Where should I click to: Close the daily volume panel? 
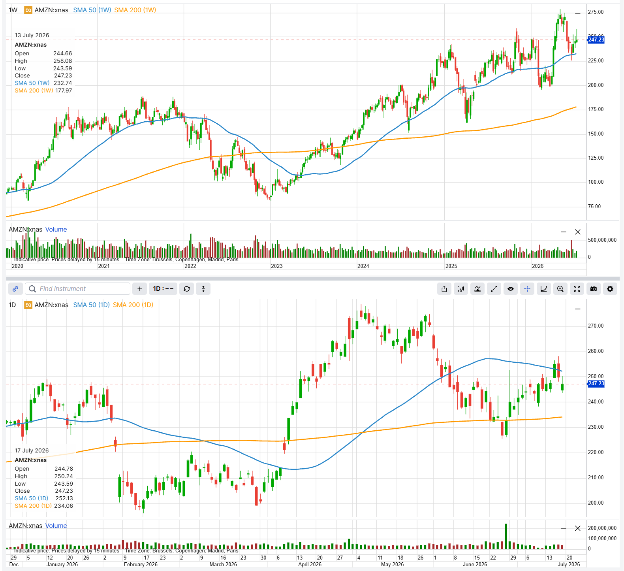pyautogui.click(x=578, y=528)
